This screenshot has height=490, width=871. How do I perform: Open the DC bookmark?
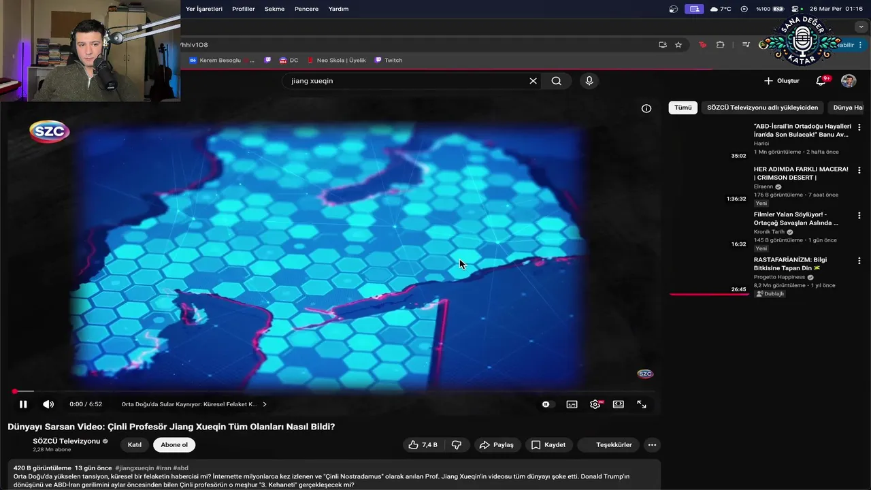click(288, 61)
